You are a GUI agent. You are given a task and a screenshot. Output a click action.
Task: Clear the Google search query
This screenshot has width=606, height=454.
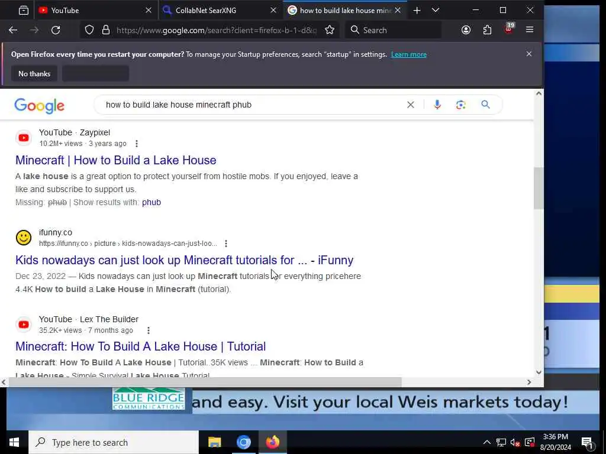coord(411,105)
